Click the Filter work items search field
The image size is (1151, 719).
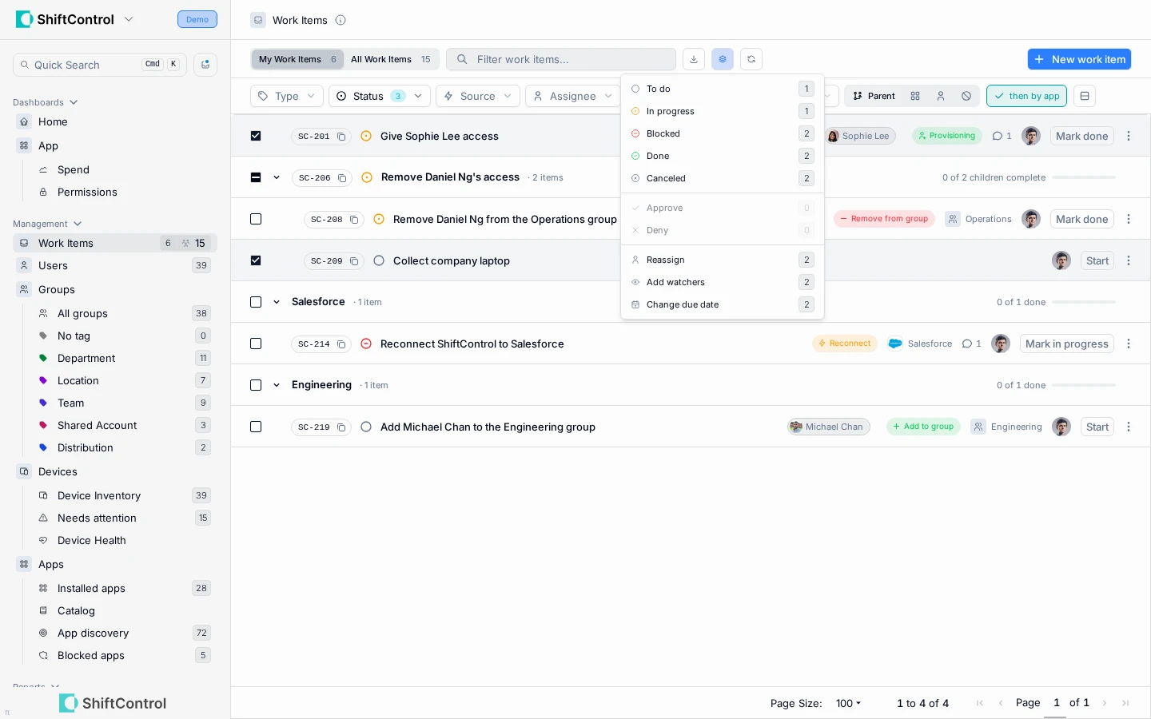pos(561,59)
